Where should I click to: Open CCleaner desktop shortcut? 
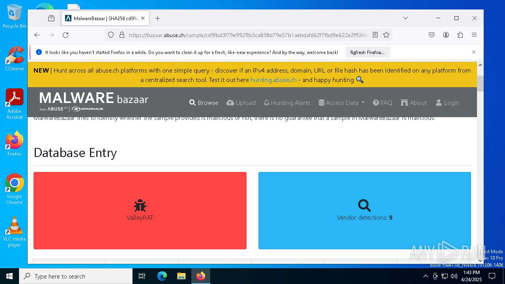point(15,59)
